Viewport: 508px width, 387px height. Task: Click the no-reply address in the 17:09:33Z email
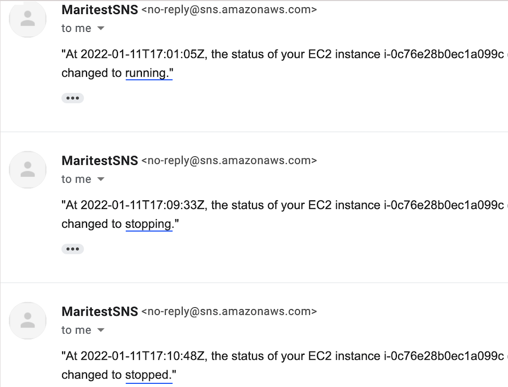[x=229, y=160]
